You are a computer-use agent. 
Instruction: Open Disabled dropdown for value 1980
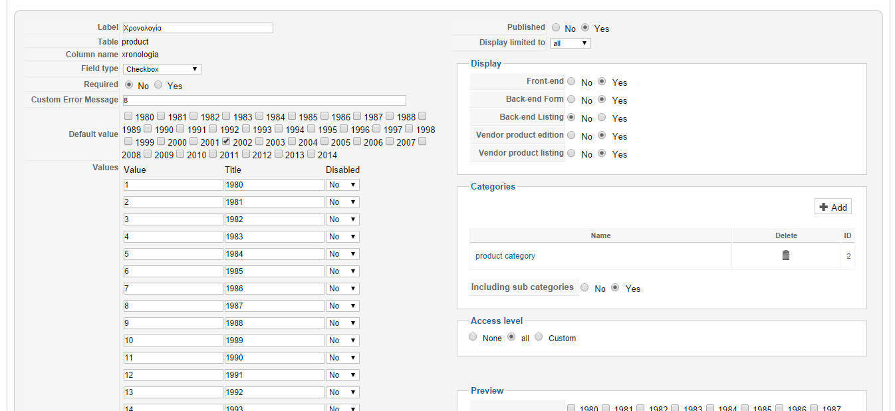coord(342,185)
